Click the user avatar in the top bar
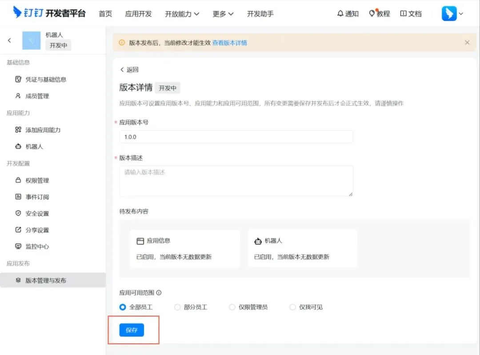480x355 pixels. tap(449, 13)
